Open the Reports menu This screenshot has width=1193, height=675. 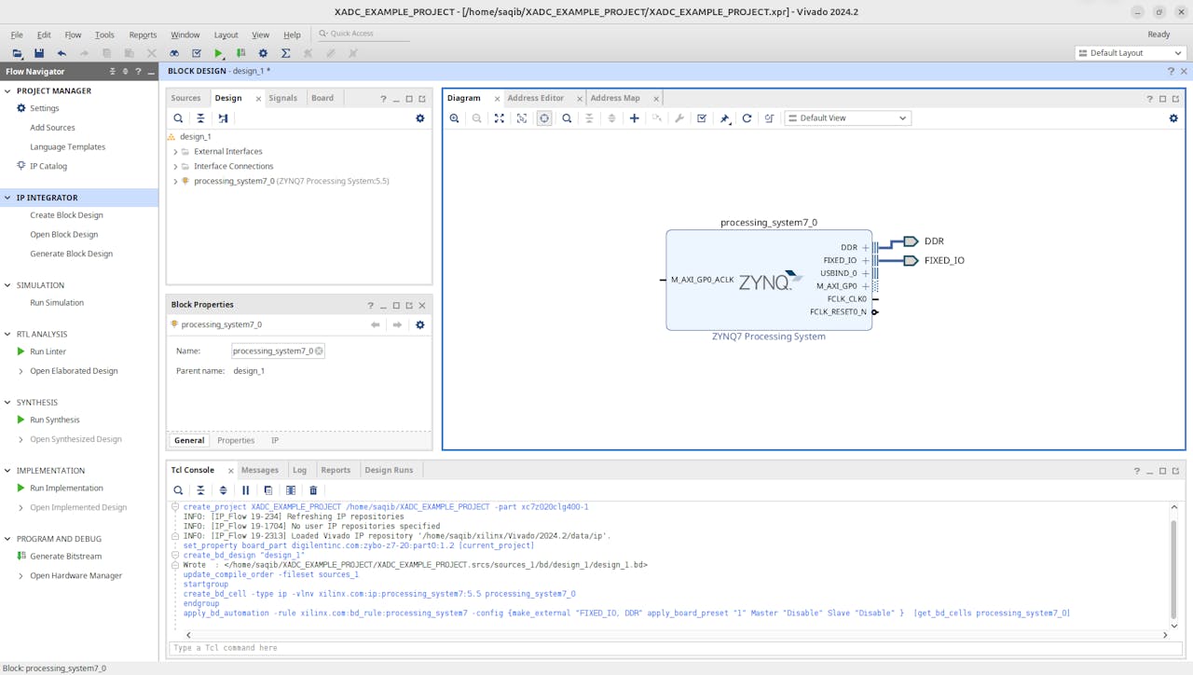[143, 34]
